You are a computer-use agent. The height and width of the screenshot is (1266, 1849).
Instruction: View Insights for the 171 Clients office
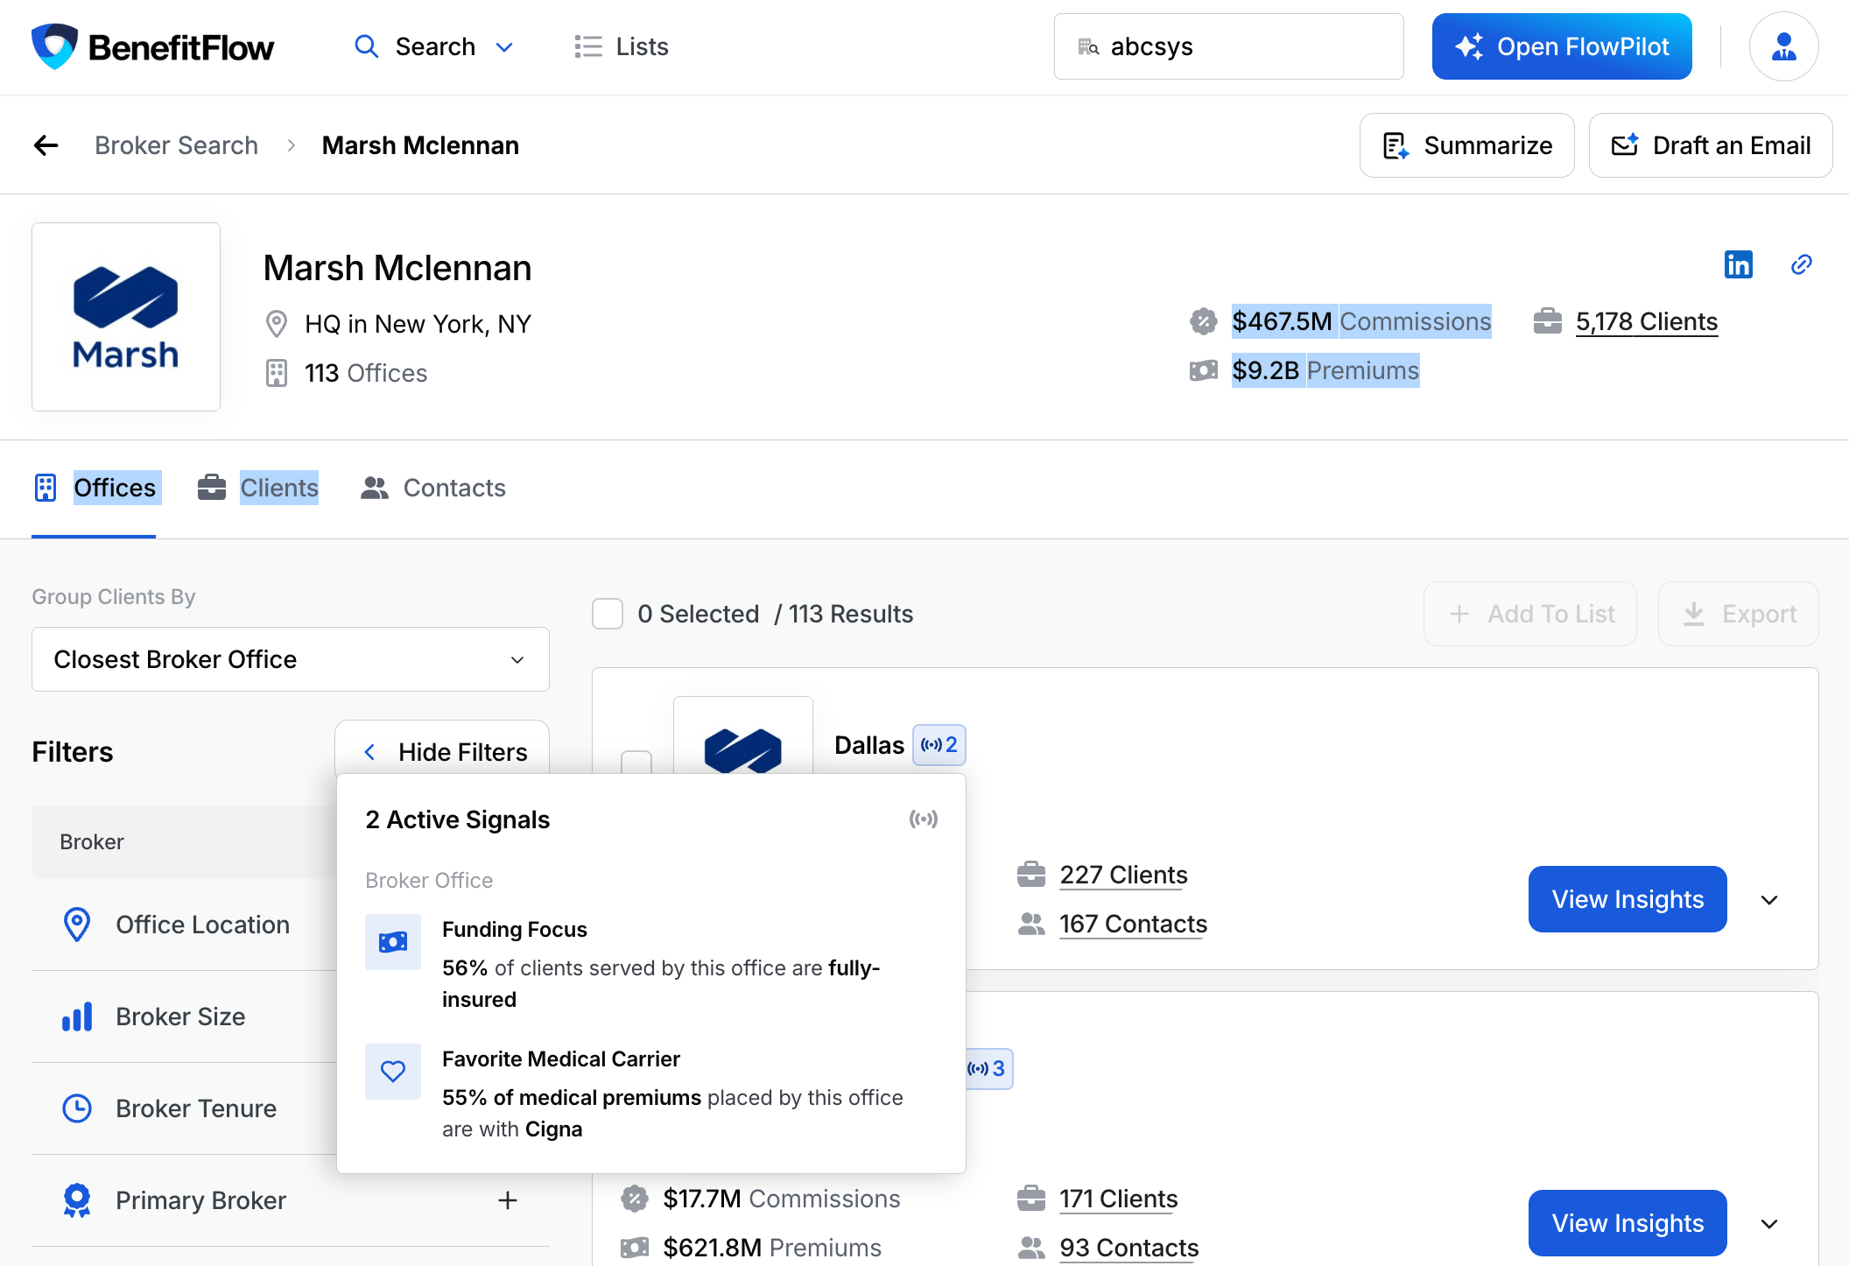[1628, 1223]
